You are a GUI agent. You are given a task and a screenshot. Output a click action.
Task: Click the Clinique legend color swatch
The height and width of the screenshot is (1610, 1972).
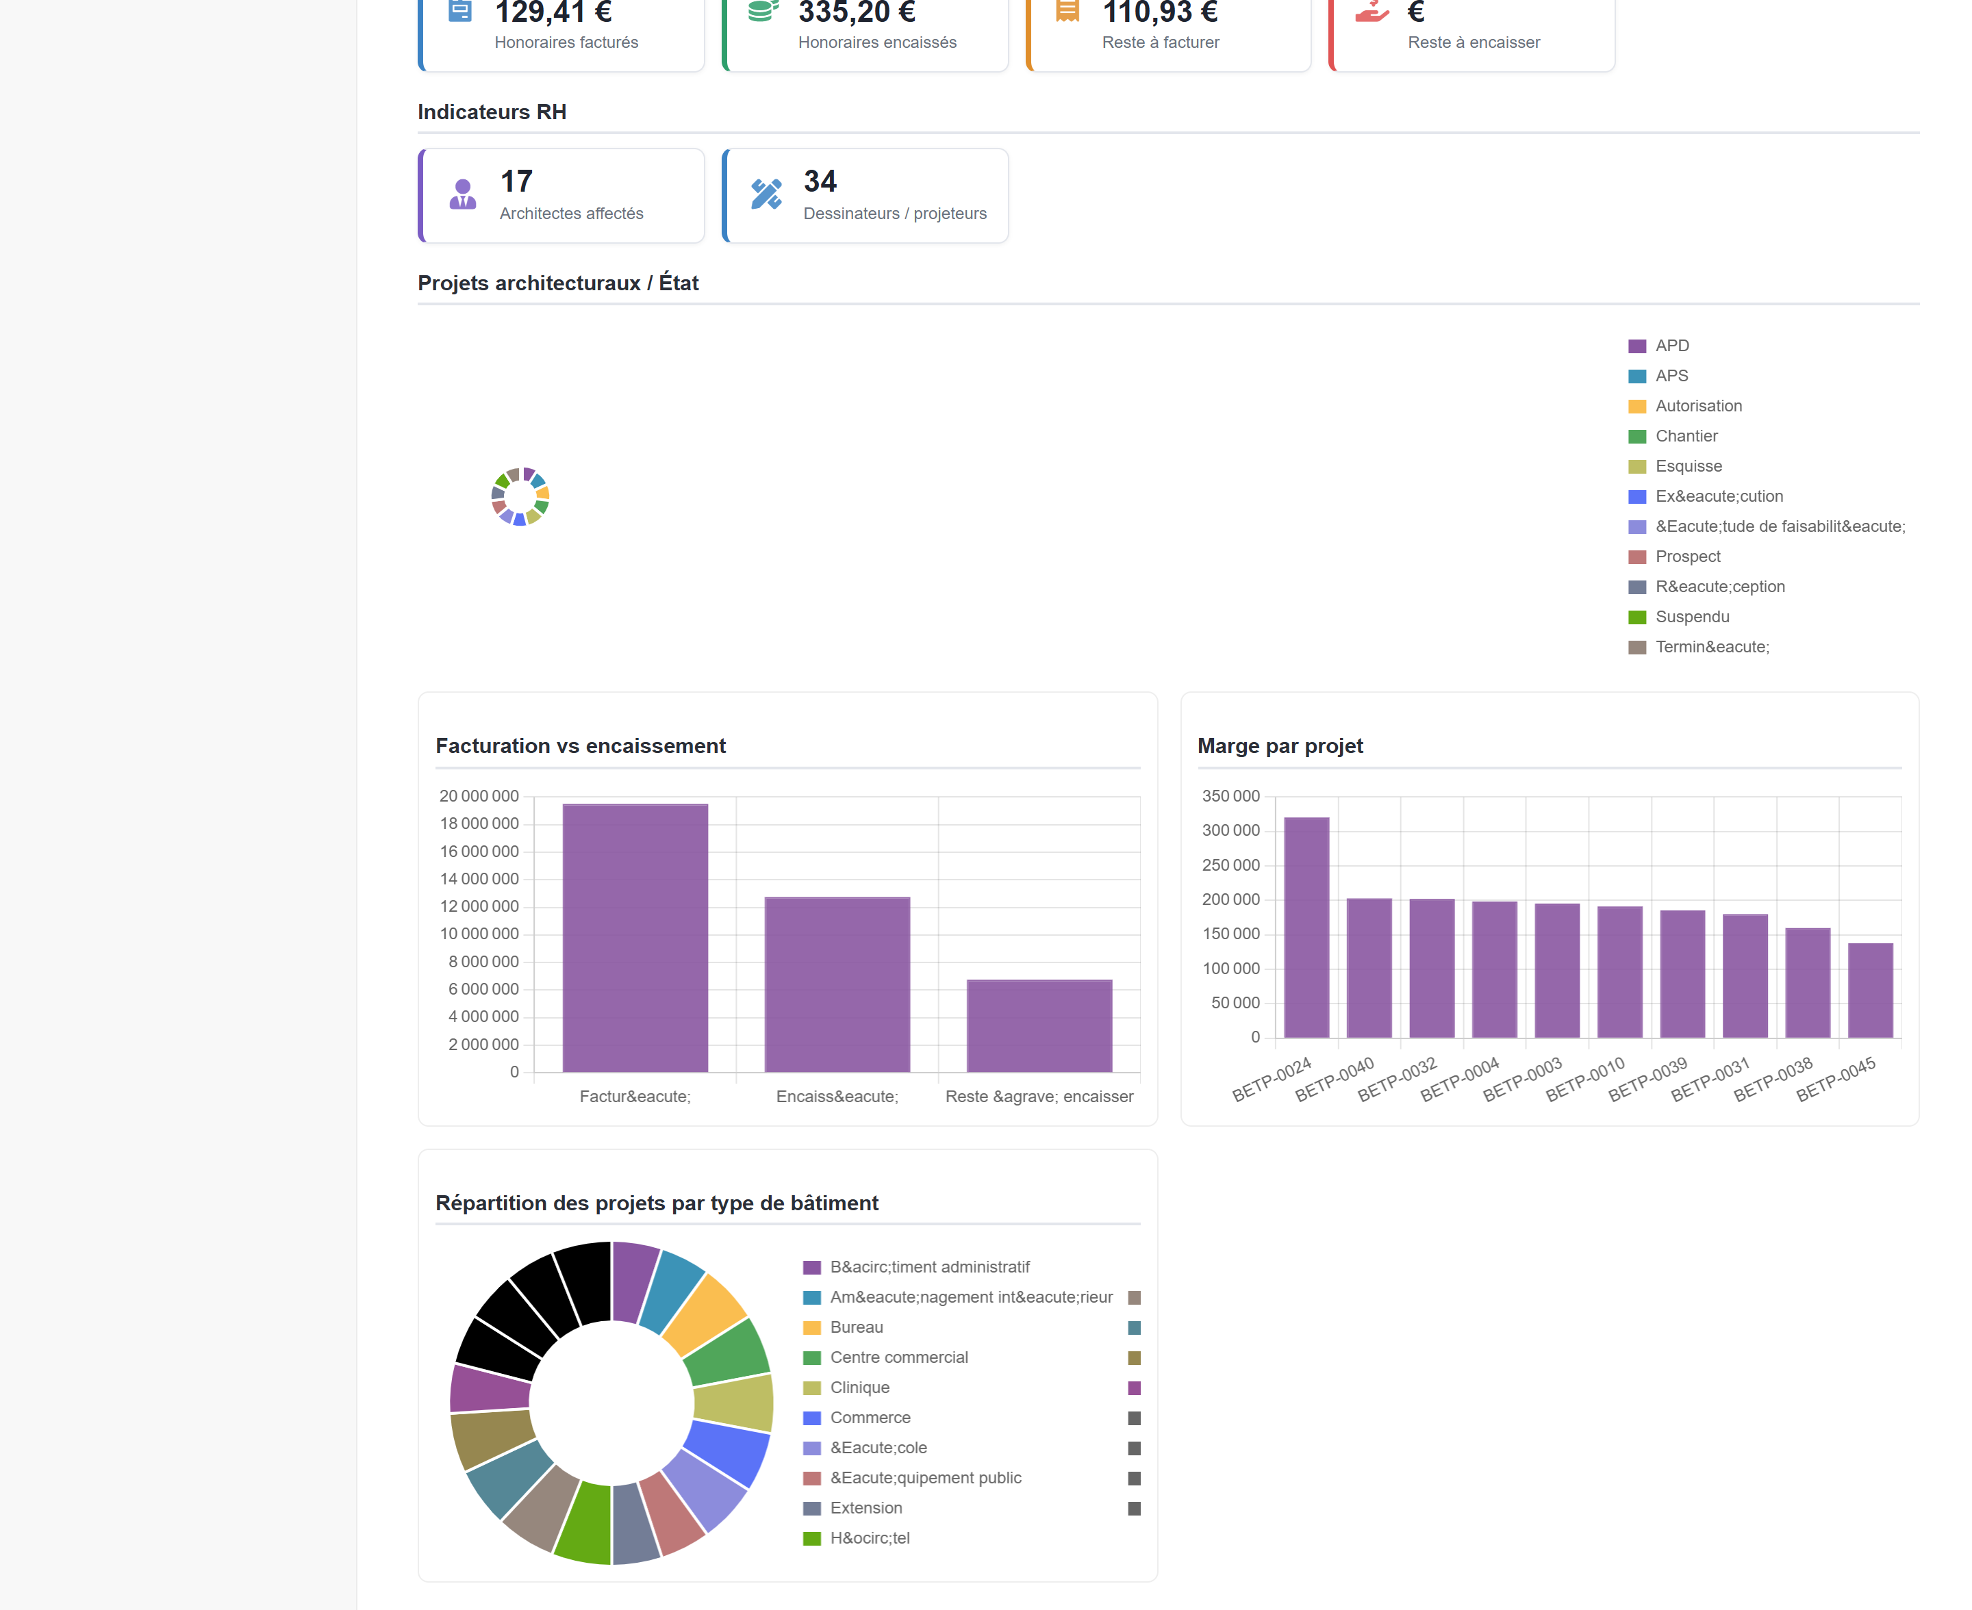coord(811,1388)
